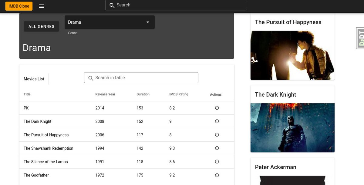Screen dimensions: 364x185
Task: Open the hamburger navigation menu
Action: (x=42, y=6)
